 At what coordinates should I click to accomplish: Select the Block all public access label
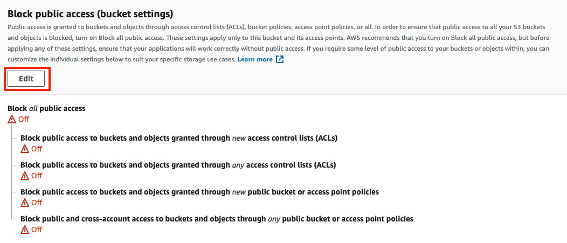click(46, 108)
